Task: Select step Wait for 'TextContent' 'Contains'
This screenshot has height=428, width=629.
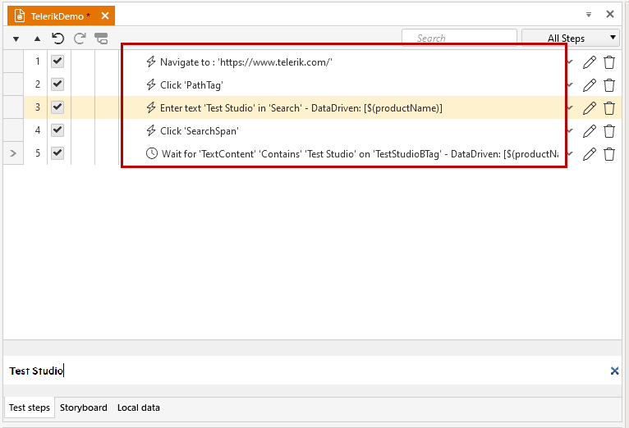Action: (x=360, y=154)
